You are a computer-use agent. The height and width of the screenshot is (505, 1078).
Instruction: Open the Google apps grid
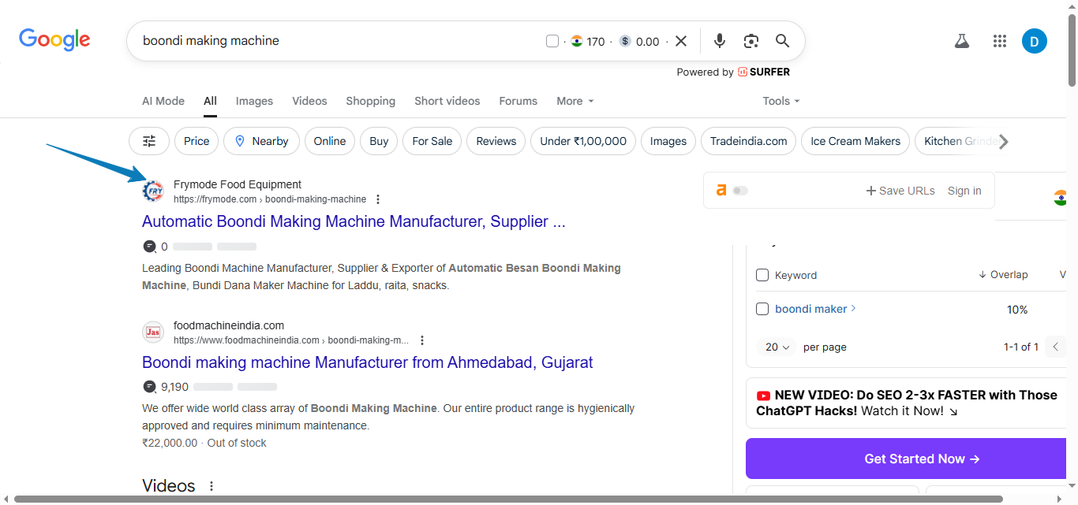tap(999, 41)
